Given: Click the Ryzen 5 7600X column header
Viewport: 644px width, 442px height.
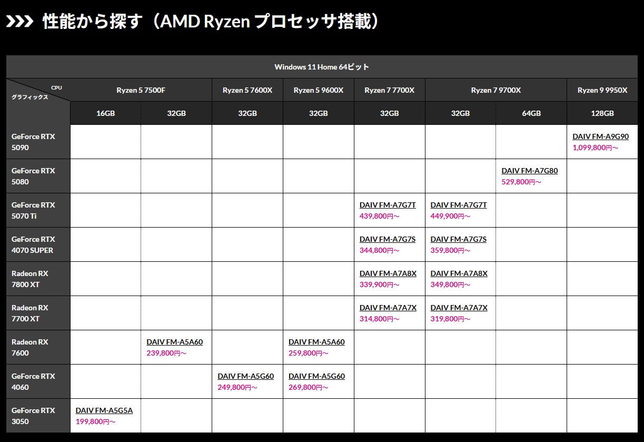Looking at the screenshot, I should (247, 90).
